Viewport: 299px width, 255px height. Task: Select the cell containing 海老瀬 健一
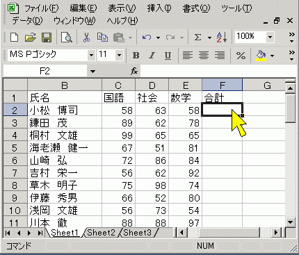[x=65, y=147]
